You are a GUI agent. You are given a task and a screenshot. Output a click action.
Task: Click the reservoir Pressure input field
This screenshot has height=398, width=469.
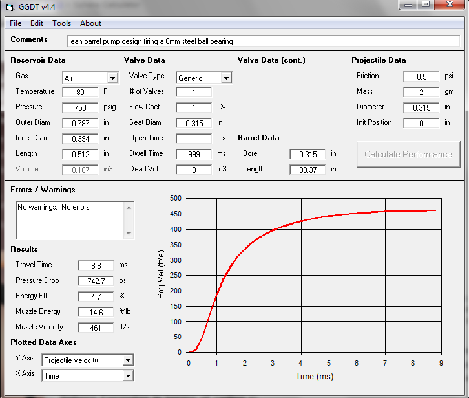click(x=80, y=107)
